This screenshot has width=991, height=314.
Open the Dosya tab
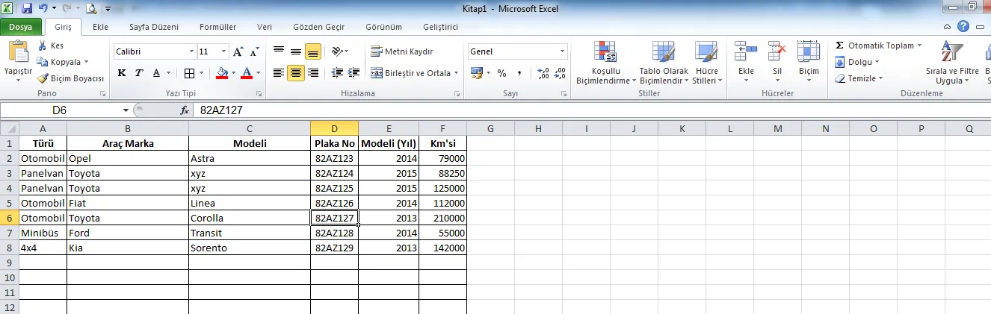point(20,27)
